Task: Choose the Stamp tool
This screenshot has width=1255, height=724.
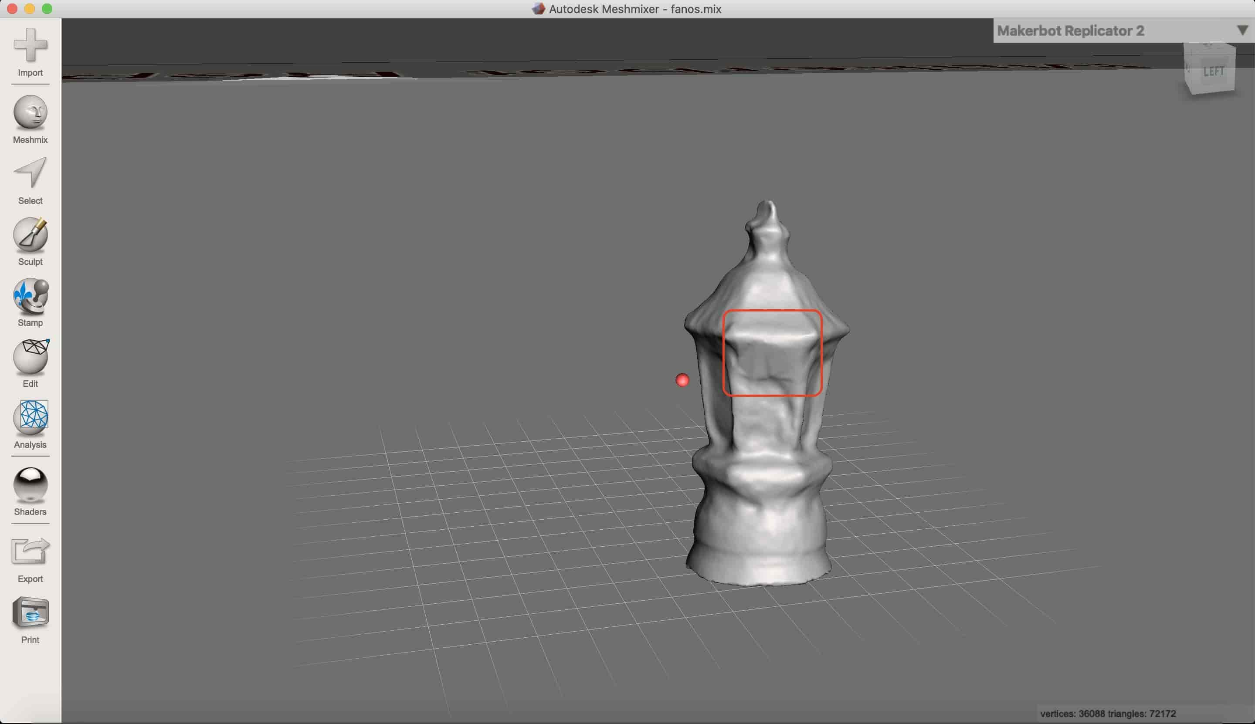Action: pyautogui.click(x=31, y=302)
